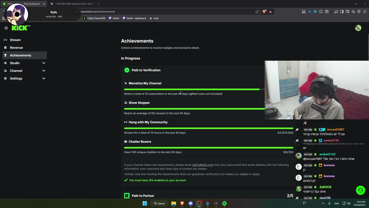The image size is (369, 208).
Task: Click the music note playlist icon
Action: coord(336,12)
